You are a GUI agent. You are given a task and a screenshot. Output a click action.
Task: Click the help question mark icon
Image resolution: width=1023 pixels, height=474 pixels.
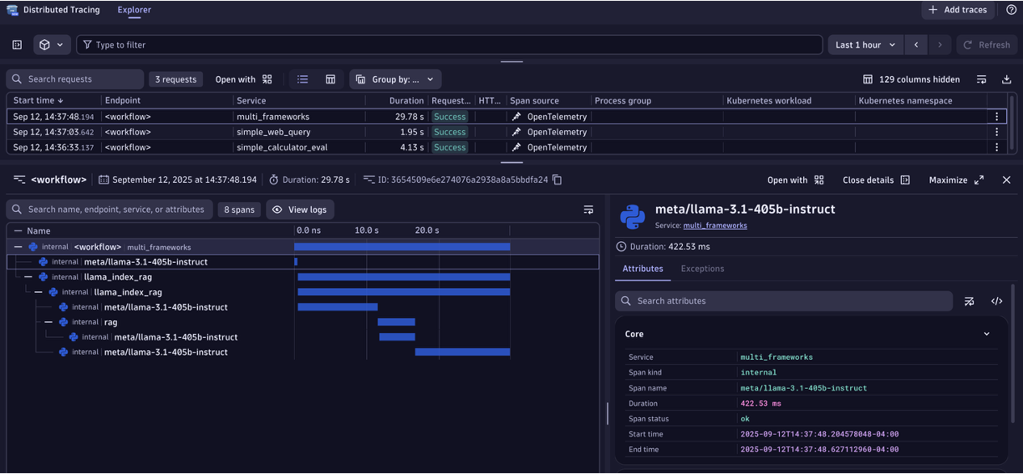pos(1010,10)
